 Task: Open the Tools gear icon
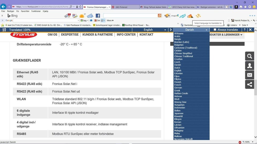coord(250,7)
